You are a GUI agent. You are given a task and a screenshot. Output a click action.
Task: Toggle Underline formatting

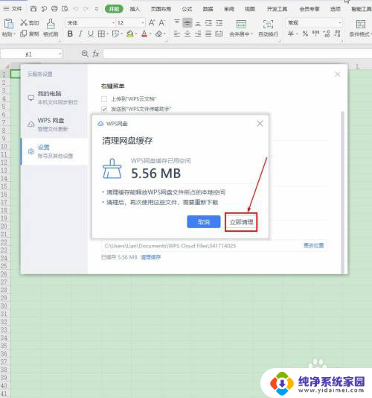91,34
